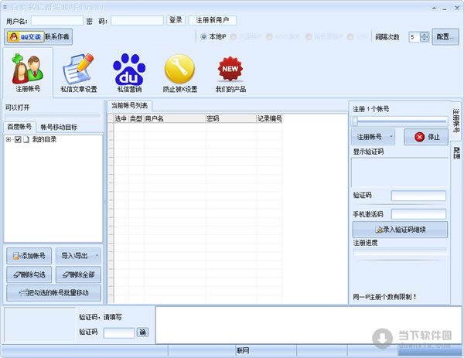
Task: Open the 导入\导出 dropdown arrow
Action: (97, 256)
